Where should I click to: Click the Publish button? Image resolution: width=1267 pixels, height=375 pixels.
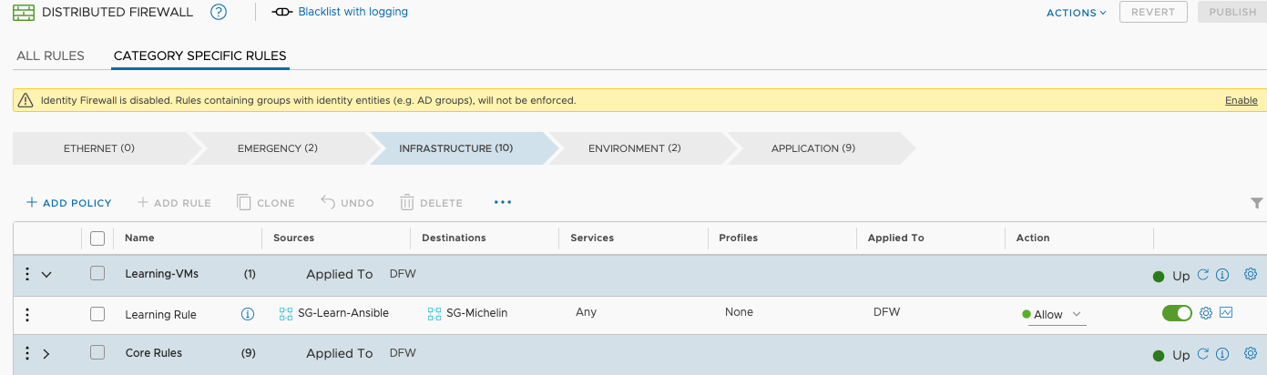coord(1232,12)
